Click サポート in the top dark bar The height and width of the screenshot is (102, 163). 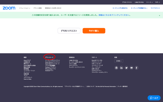point(157,2)
